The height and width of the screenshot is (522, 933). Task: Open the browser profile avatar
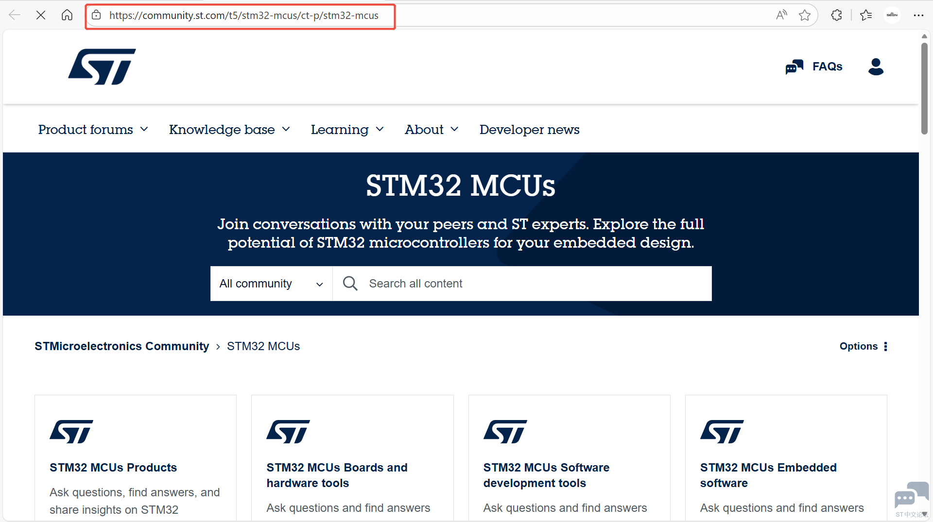pos(892,15)
